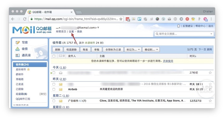This screenshot has width=224, height=119.
Task: Click the opened envelope icon in today's email
Action: (x=61, y=73)
